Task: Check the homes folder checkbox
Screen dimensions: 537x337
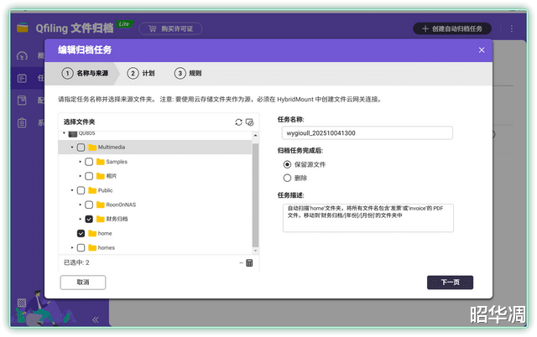Action: click(81, 247)
